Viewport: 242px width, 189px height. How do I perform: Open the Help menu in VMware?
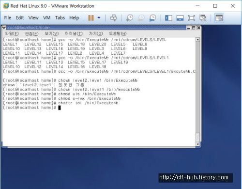pyautogui.click(x=74, y=17)
